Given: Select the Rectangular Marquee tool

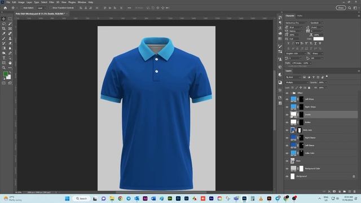Looking at the screenshot, I should 10,19.
